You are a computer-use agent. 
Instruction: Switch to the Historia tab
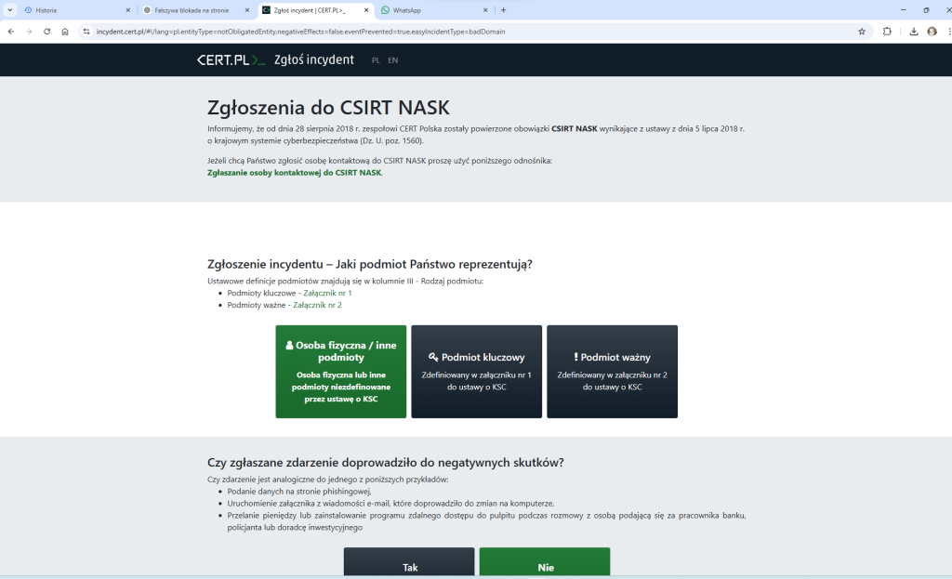tap(77, 10)
